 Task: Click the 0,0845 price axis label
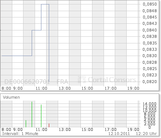[150, 17]
